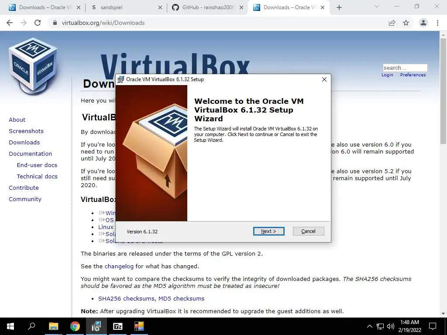
Task: Close the sandspiel tab
Action: 160,7
